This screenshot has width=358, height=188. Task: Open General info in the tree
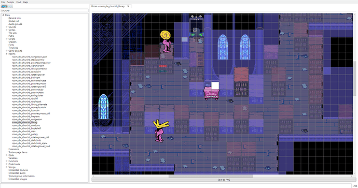pos(15,18)
